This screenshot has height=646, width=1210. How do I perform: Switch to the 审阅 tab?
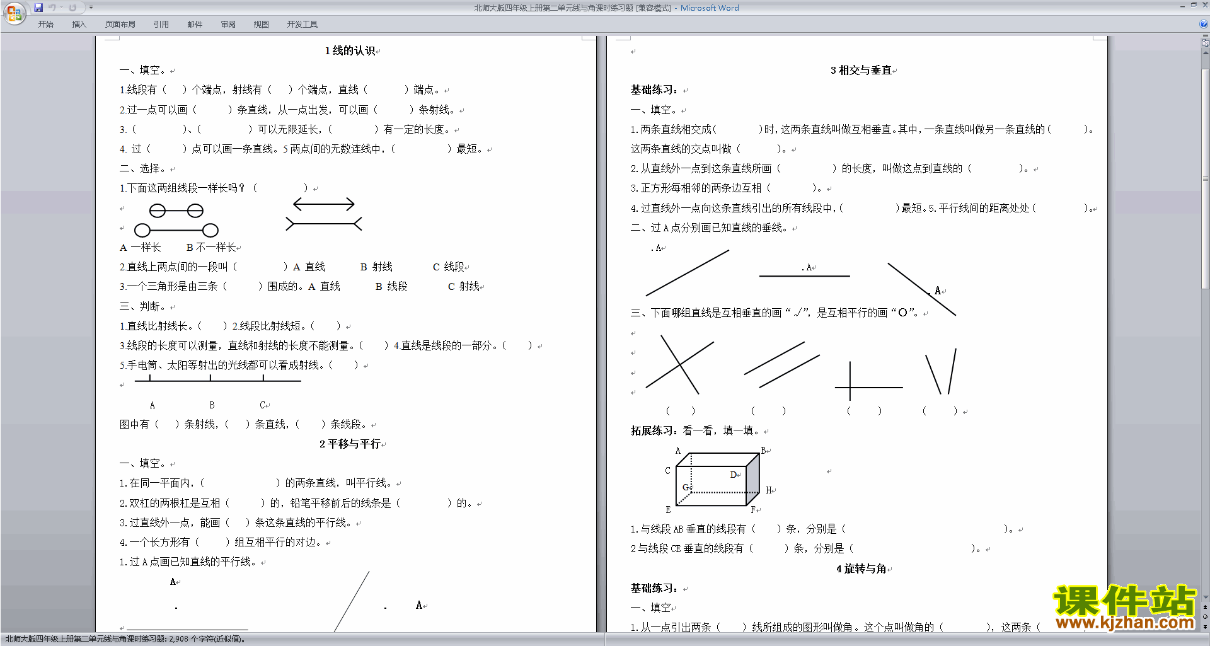pyautogui.click(x=228, y=25)
